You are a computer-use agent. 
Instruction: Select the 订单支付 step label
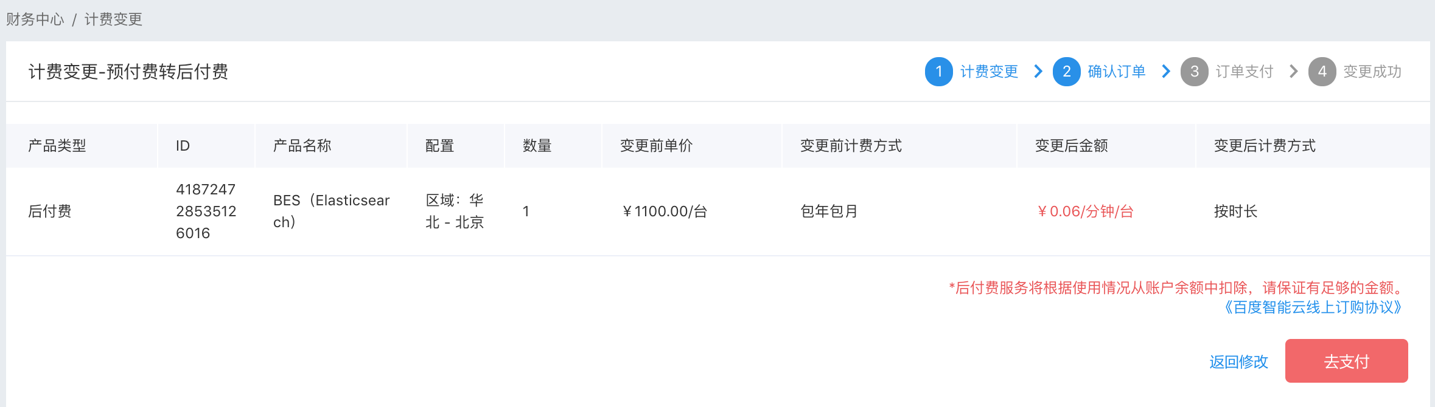click(x=1245, y=72)
